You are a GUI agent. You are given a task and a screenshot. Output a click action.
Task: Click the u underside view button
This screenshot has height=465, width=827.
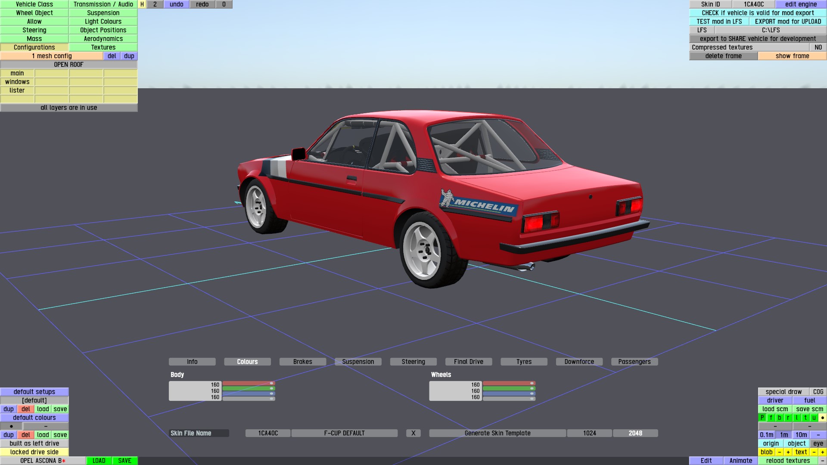click(814, 418)
